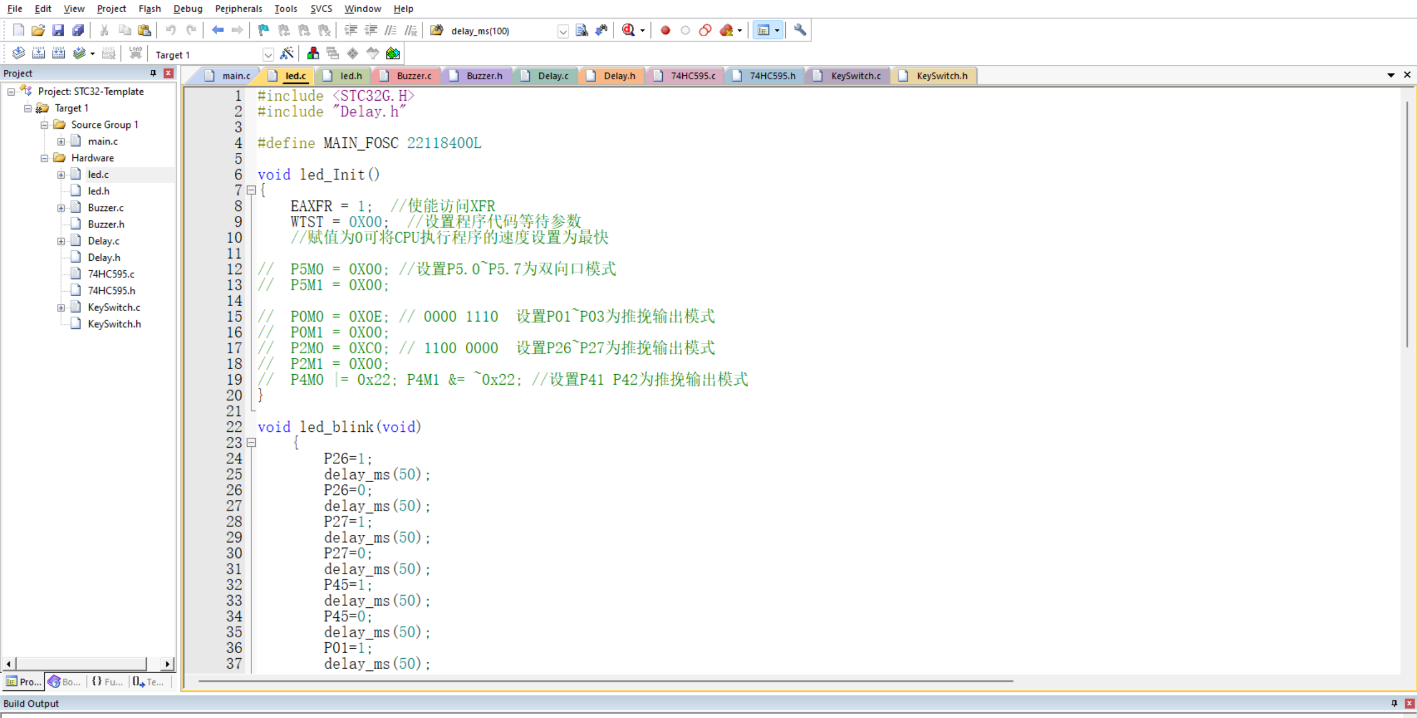Insert a breakpoint with the red dot
The width and height of the screenshot is (1417, 718).
pos(665,30)
